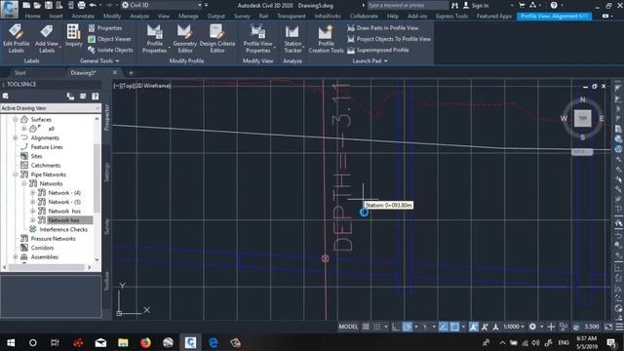This screenshot has height=351, width=624.
Task: Open Profile Properties
Action: (x=154, y=39)
